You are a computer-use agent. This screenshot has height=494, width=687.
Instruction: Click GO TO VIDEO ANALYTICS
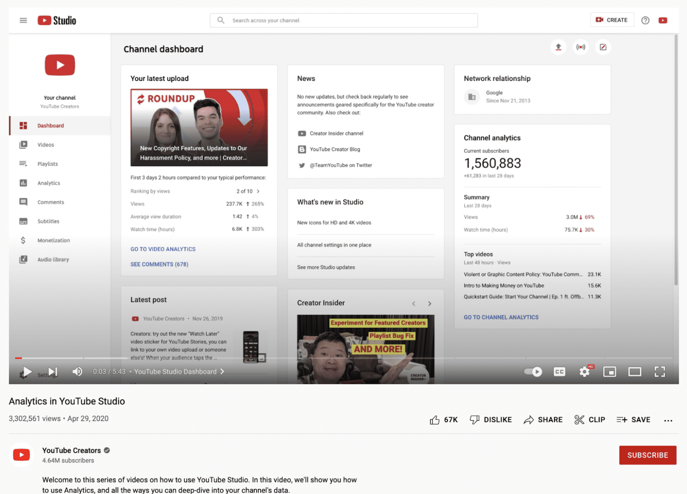click(163, 249)
